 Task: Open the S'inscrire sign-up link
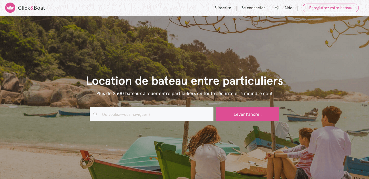pos(223,8)
